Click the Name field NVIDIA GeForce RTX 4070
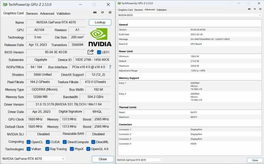This screenshot has height=164, width=264. pyautogui.click(x=56, y=22)
